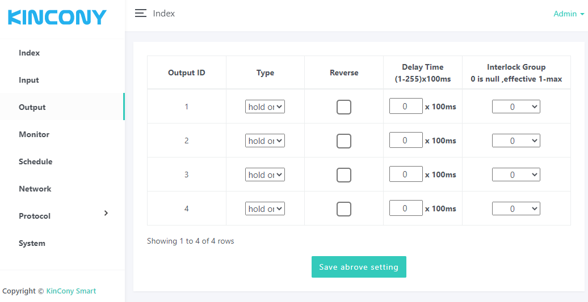This screenshot has width=588, height=302.
Task: Expand the Protocol submenu chevron
Action: coord(106,213)
